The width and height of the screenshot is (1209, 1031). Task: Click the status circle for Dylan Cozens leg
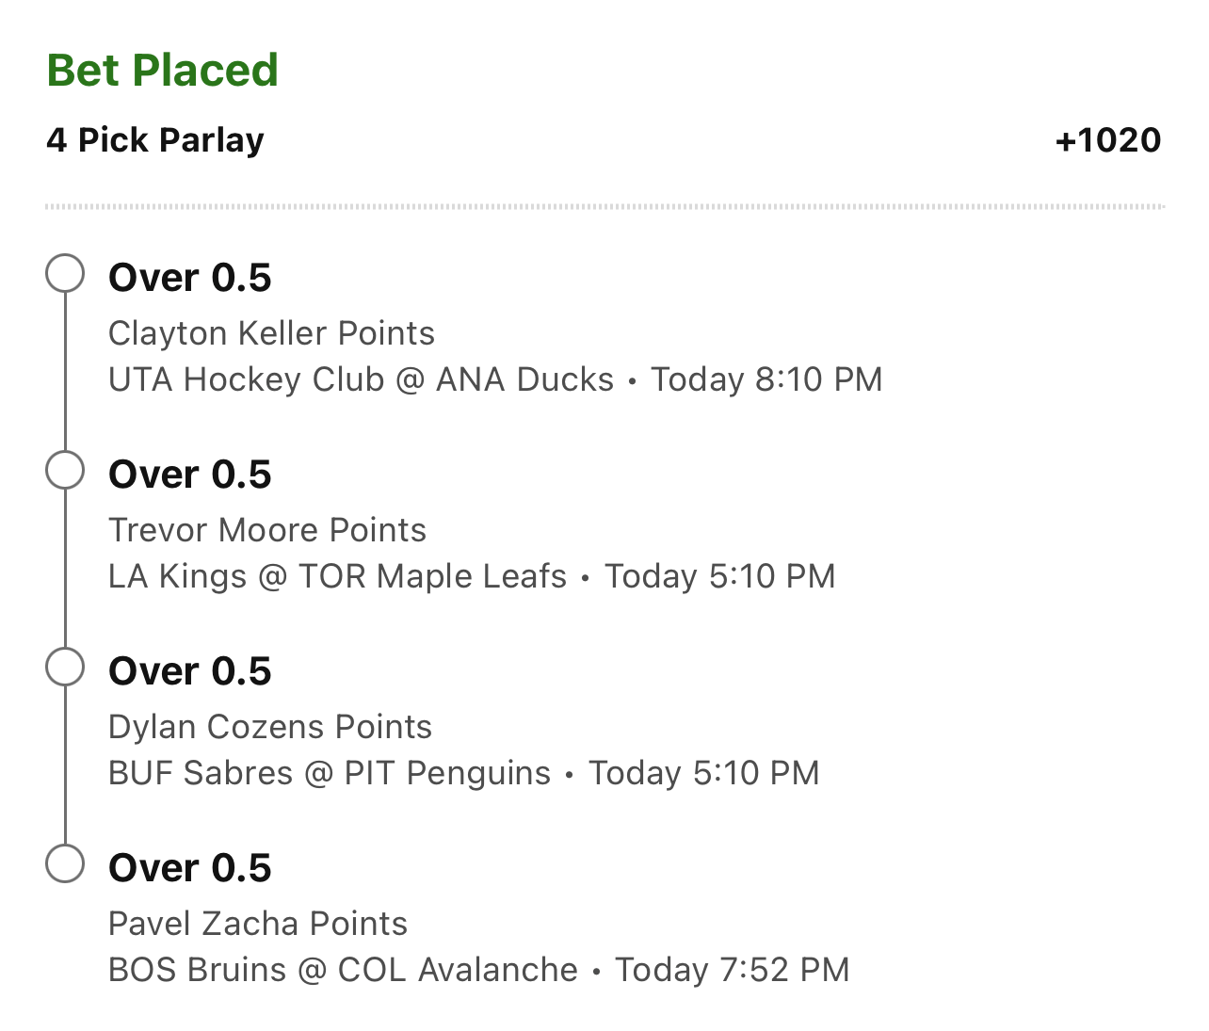[x=65, y=668]
